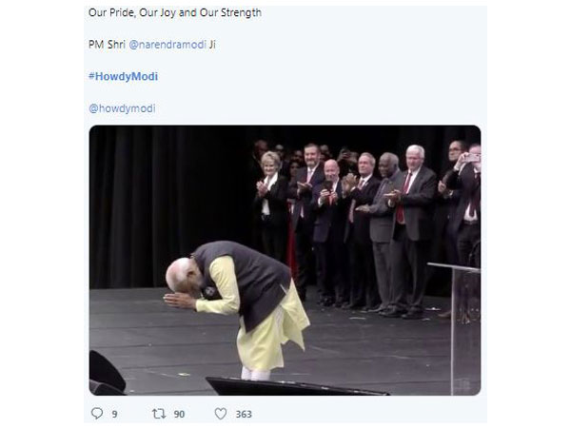571x428 pixels.
Task: Click the reply speech bubble icon
Action: pyautogui.click(x=97, y=414)
